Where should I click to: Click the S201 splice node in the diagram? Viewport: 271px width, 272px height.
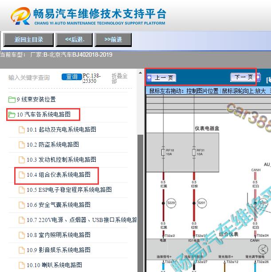click(x=202, y=203)
